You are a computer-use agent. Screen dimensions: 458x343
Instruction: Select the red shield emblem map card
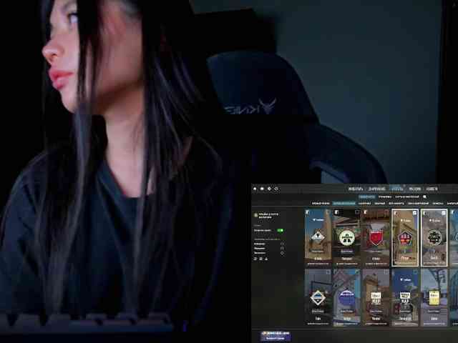tap(376, 237)
